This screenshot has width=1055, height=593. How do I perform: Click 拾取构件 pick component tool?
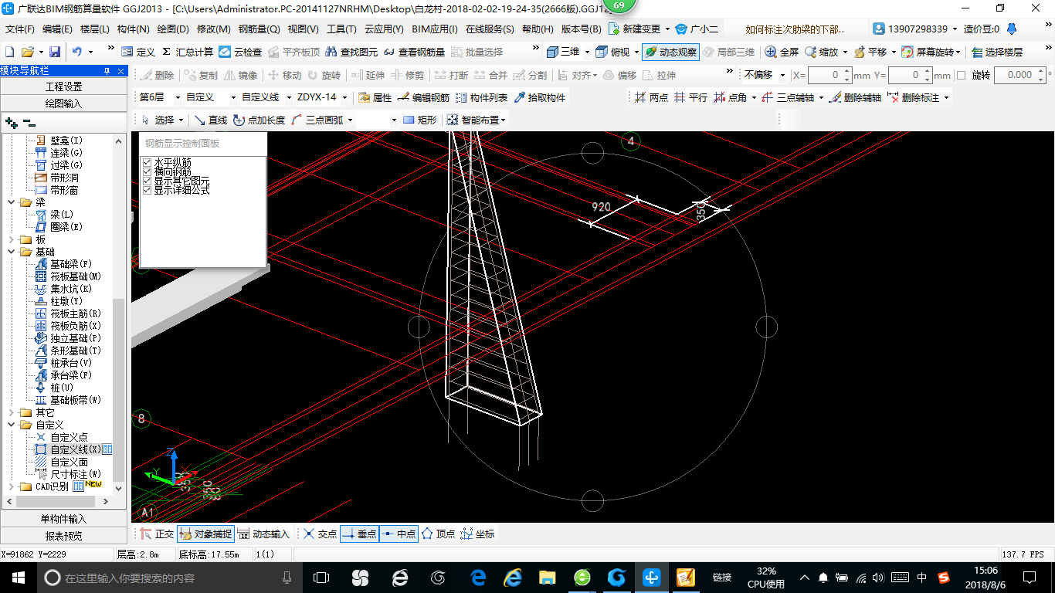pyautogui.click(x=539, y=98)
